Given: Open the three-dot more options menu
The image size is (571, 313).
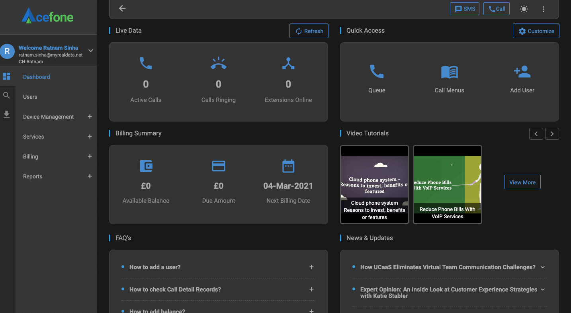Looking at the screenshot, I should (x=544, y=9).
